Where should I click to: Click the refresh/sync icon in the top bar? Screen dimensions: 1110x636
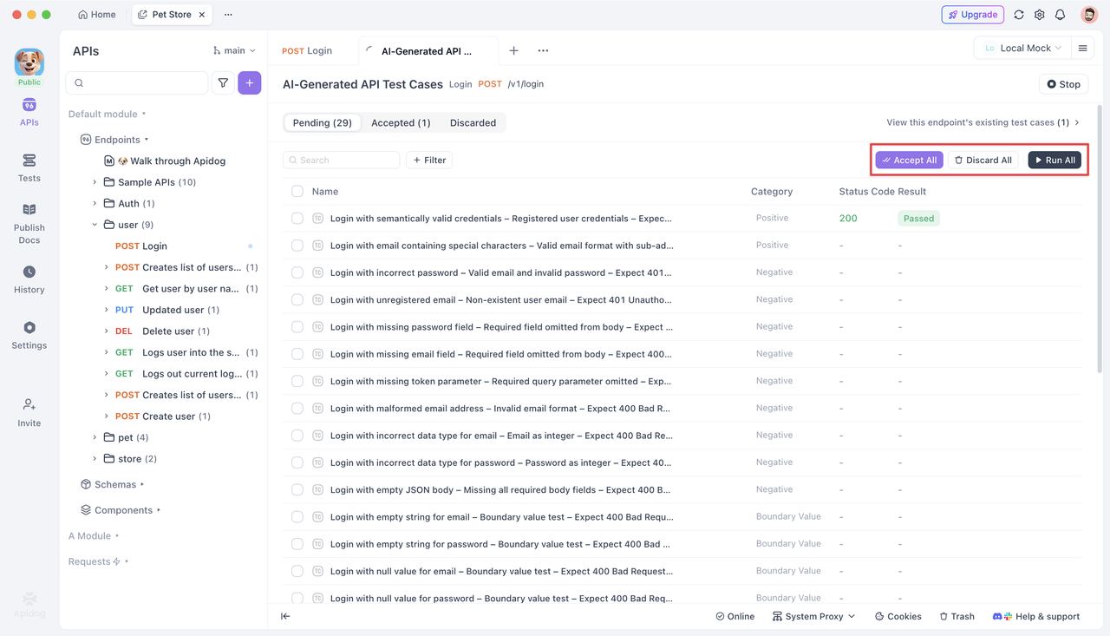click(x=1018, y=14)
